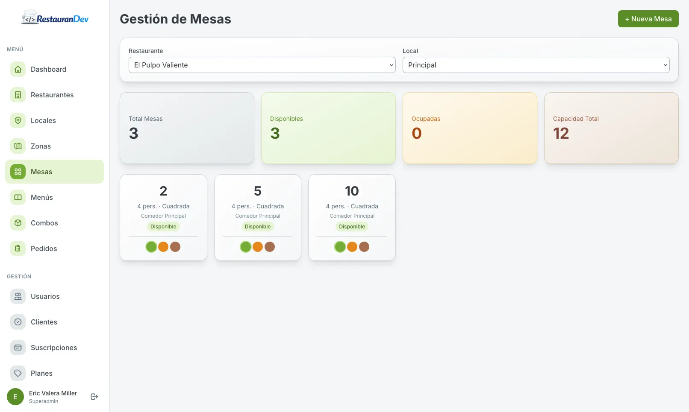This screenshot has height=412, width=689.
Task: Open Menús via the book icon
Action: coord(18,197)
